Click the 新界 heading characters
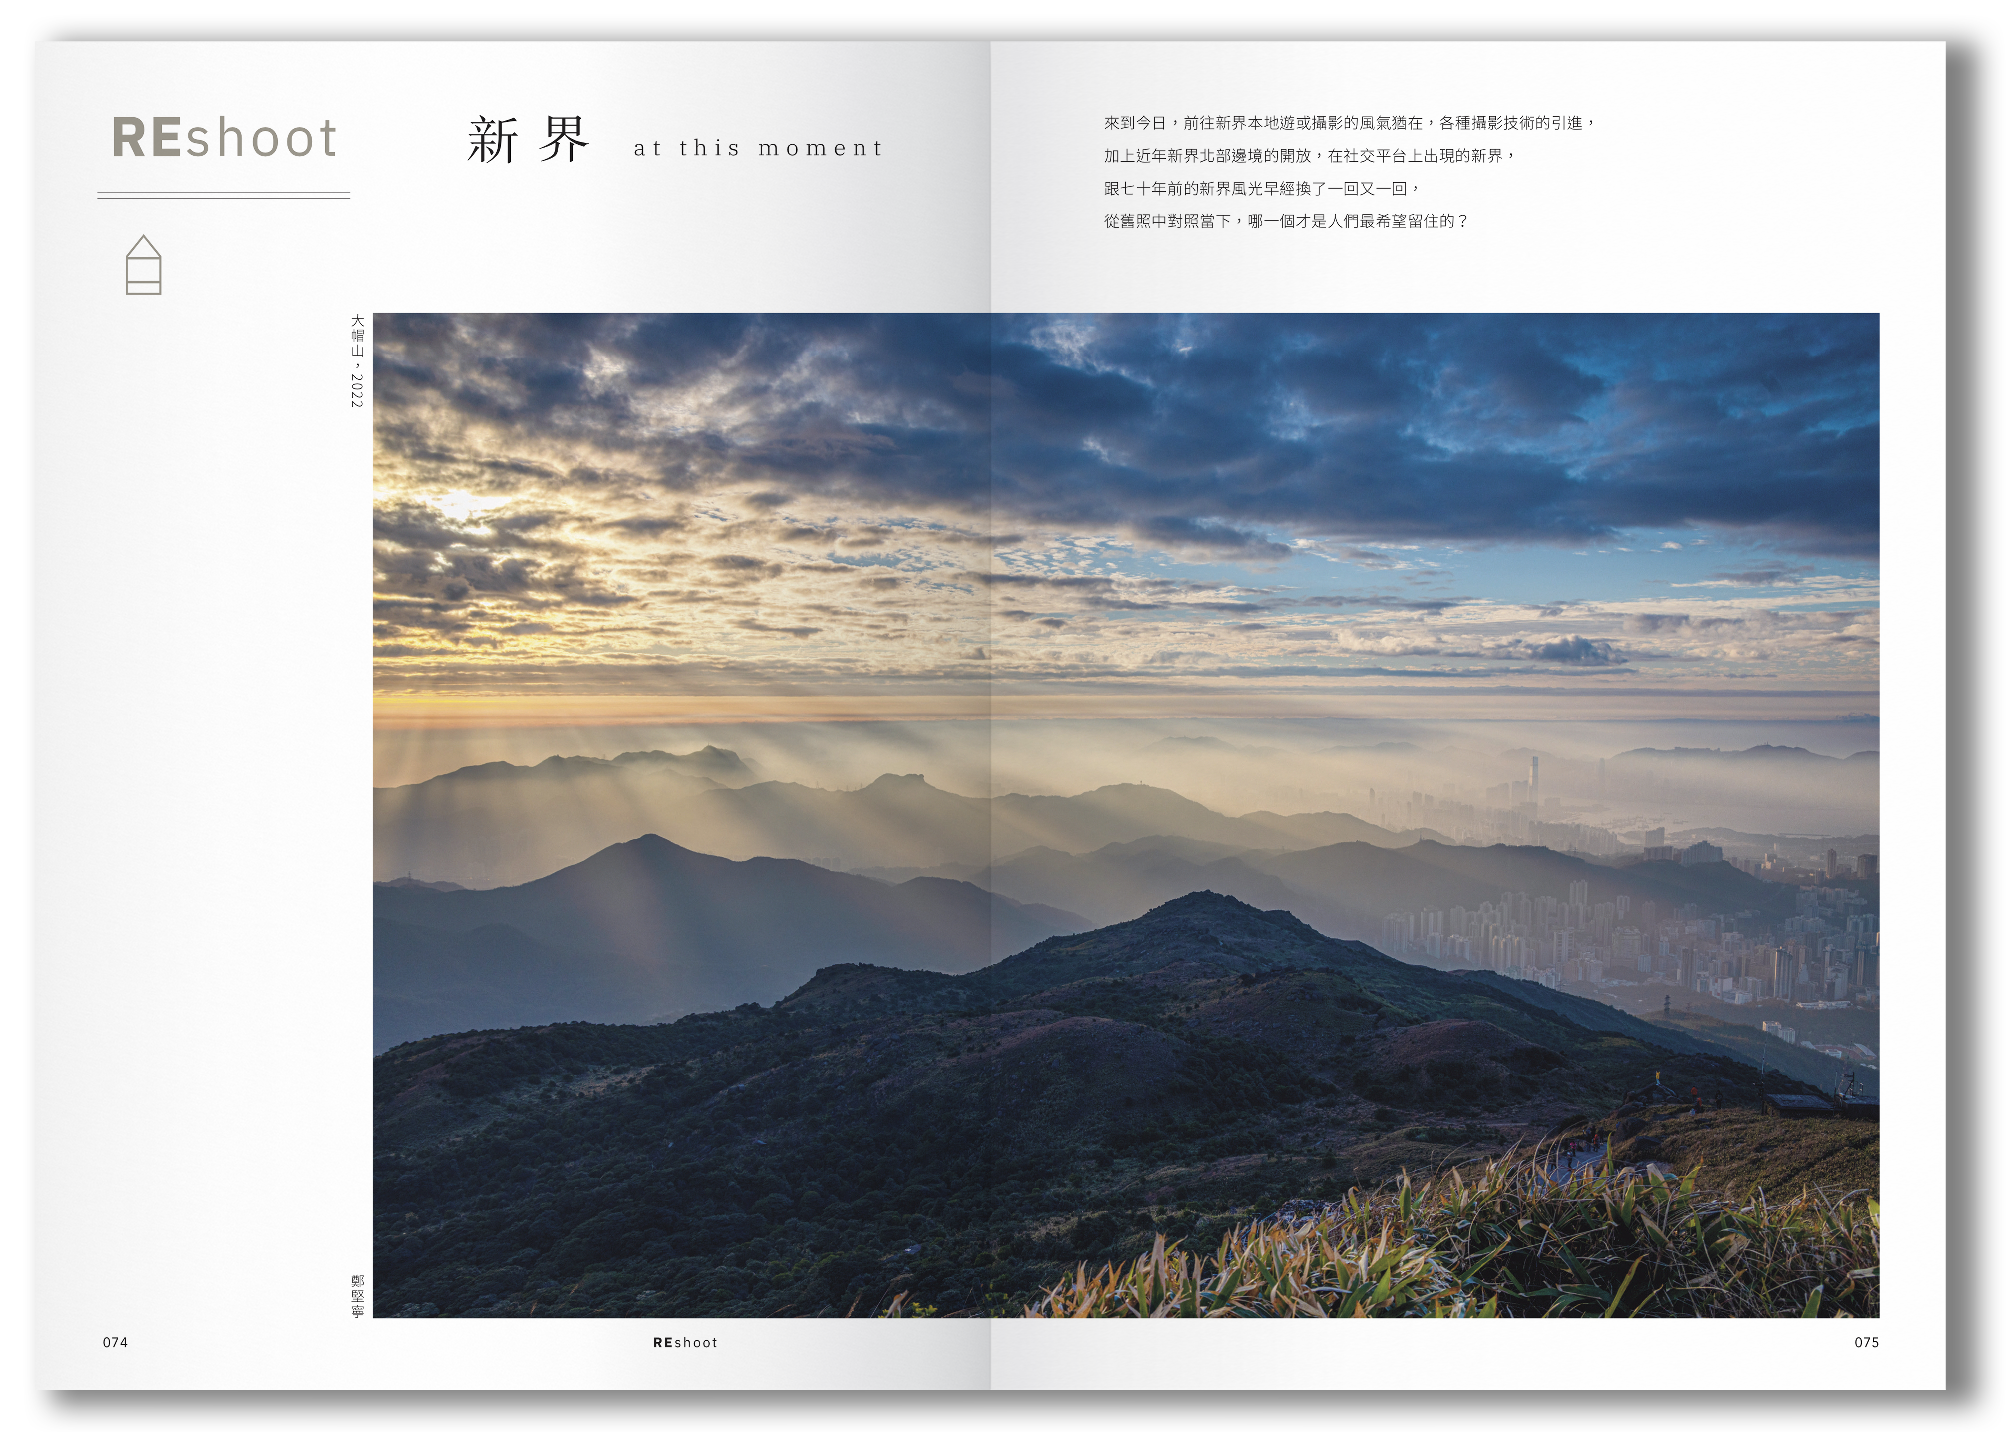This screenshot has width=2011, height=1432. pos(528,139)
